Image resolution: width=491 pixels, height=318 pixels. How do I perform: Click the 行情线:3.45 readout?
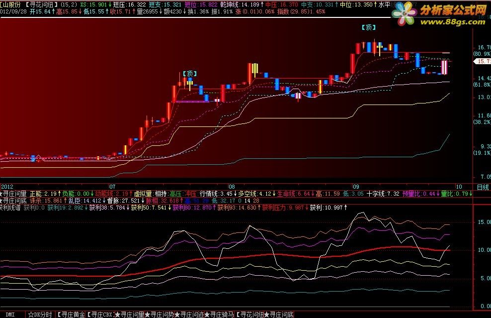click(218, 194)
